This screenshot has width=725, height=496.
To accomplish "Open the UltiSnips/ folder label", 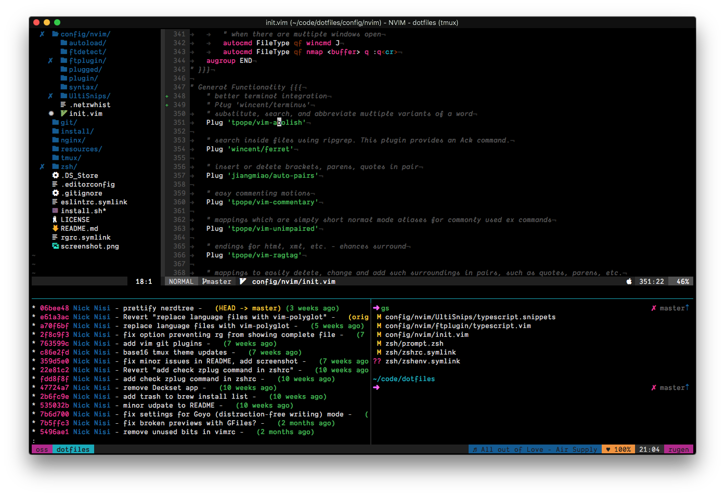I will tap(89, 96).
